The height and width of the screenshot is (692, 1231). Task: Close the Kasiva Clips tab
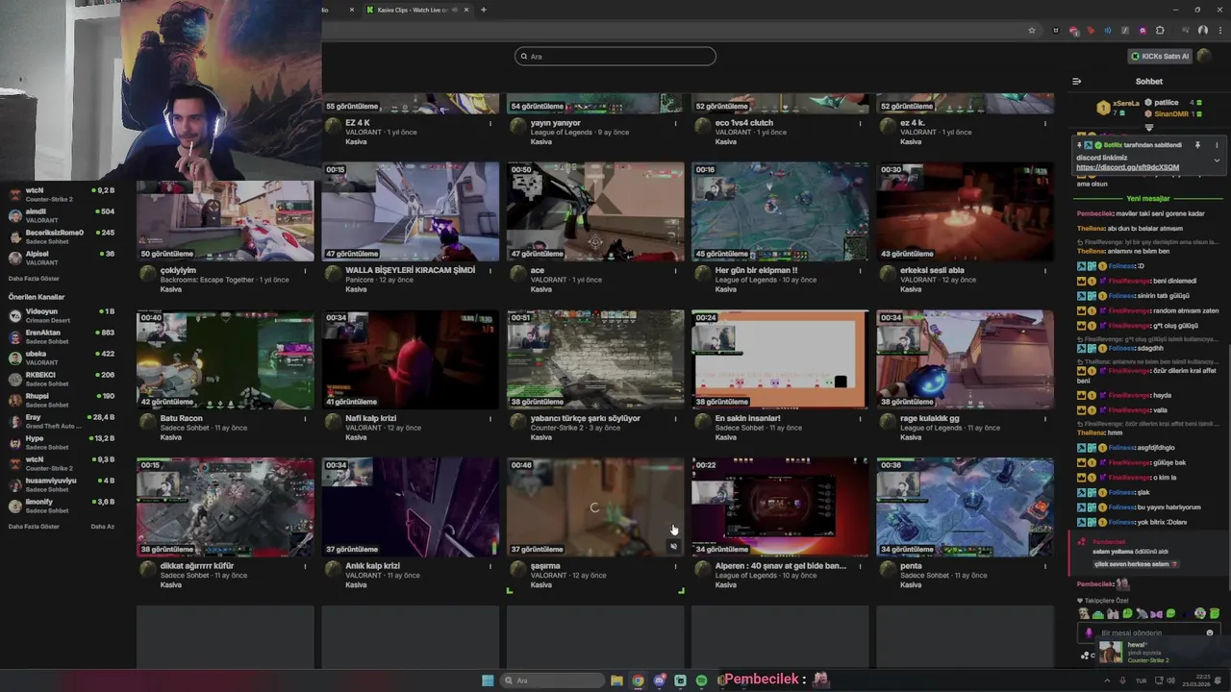(466, 10)
